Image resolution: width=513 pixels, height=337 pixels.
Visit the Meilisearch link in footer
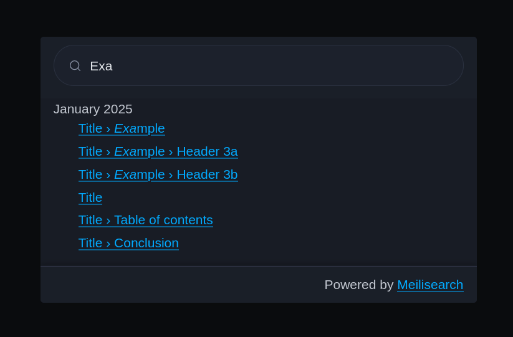point(430,285)
